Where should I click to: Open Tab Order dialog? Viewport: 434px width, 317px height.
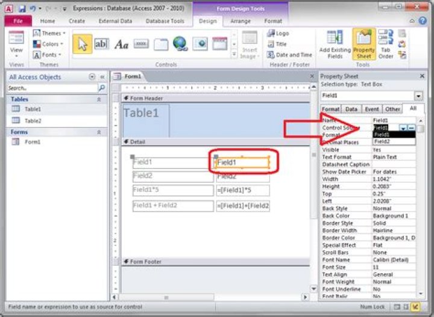386,44
